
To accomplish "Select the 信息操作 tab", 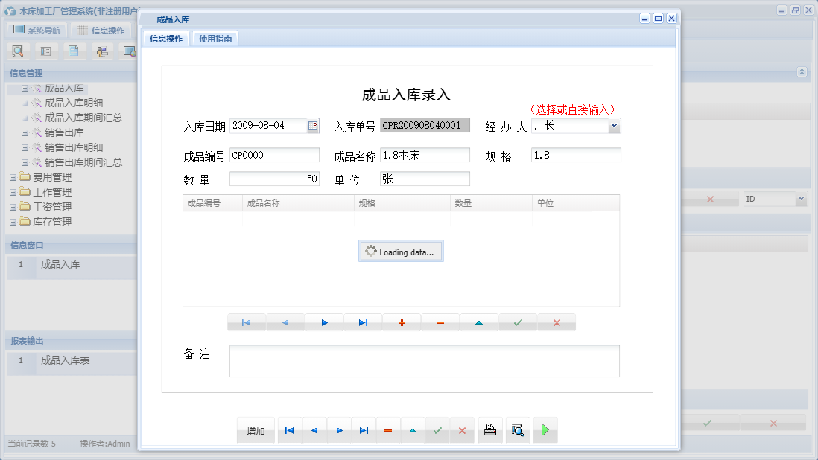I will coord(166,36).
